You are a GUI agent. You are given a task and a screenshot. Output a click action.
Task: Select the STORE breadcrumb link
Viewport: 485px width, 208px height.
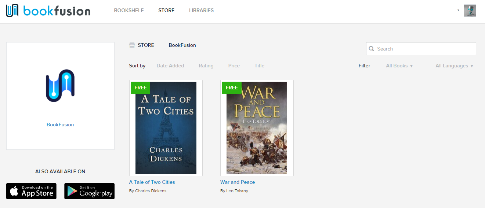tap(146, 45)
